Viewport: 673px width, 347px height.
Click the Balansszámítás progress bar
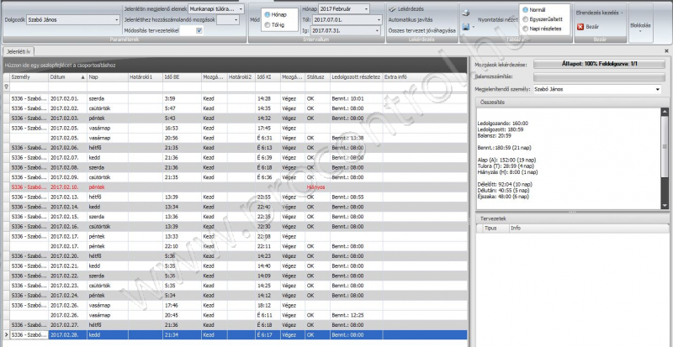coord(599,76)
